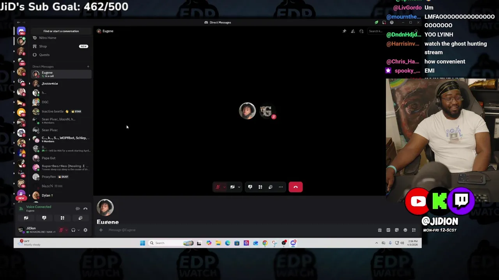The image size is (499, 280).
Task: Open ProxyRen direct message
Action: click(x=62, y=177)
